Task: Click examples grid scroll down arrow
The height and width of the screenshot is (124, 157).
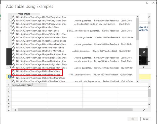Action: 149,104
